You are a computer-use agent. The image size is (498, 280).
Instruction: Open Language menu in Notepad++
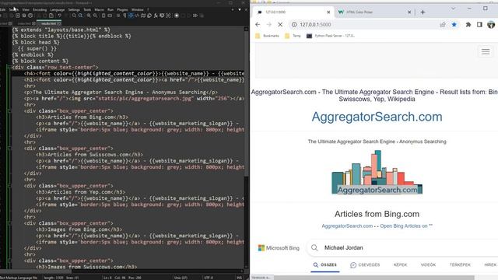click(58, 9)
